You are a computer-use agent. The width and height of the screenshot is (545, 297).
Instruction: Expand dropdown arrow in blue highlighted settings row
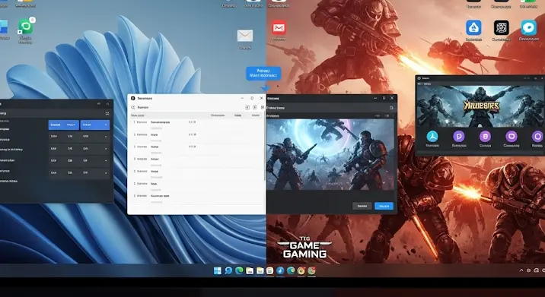click(x=106, y=125)
